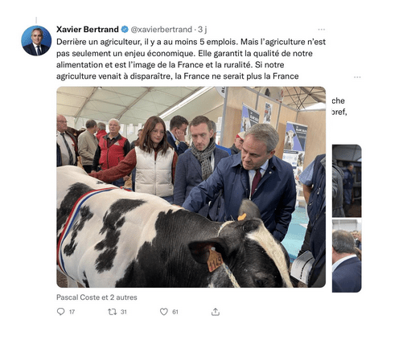Open the second three-dot menu beside the tweet text
The height and width of the screenshot is (340, 411).
357,77
